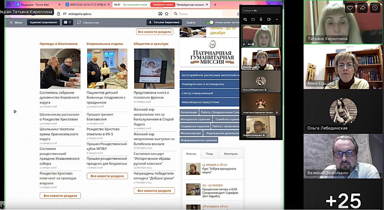Click the microphone icon in call panel

(x=261, y=19)
